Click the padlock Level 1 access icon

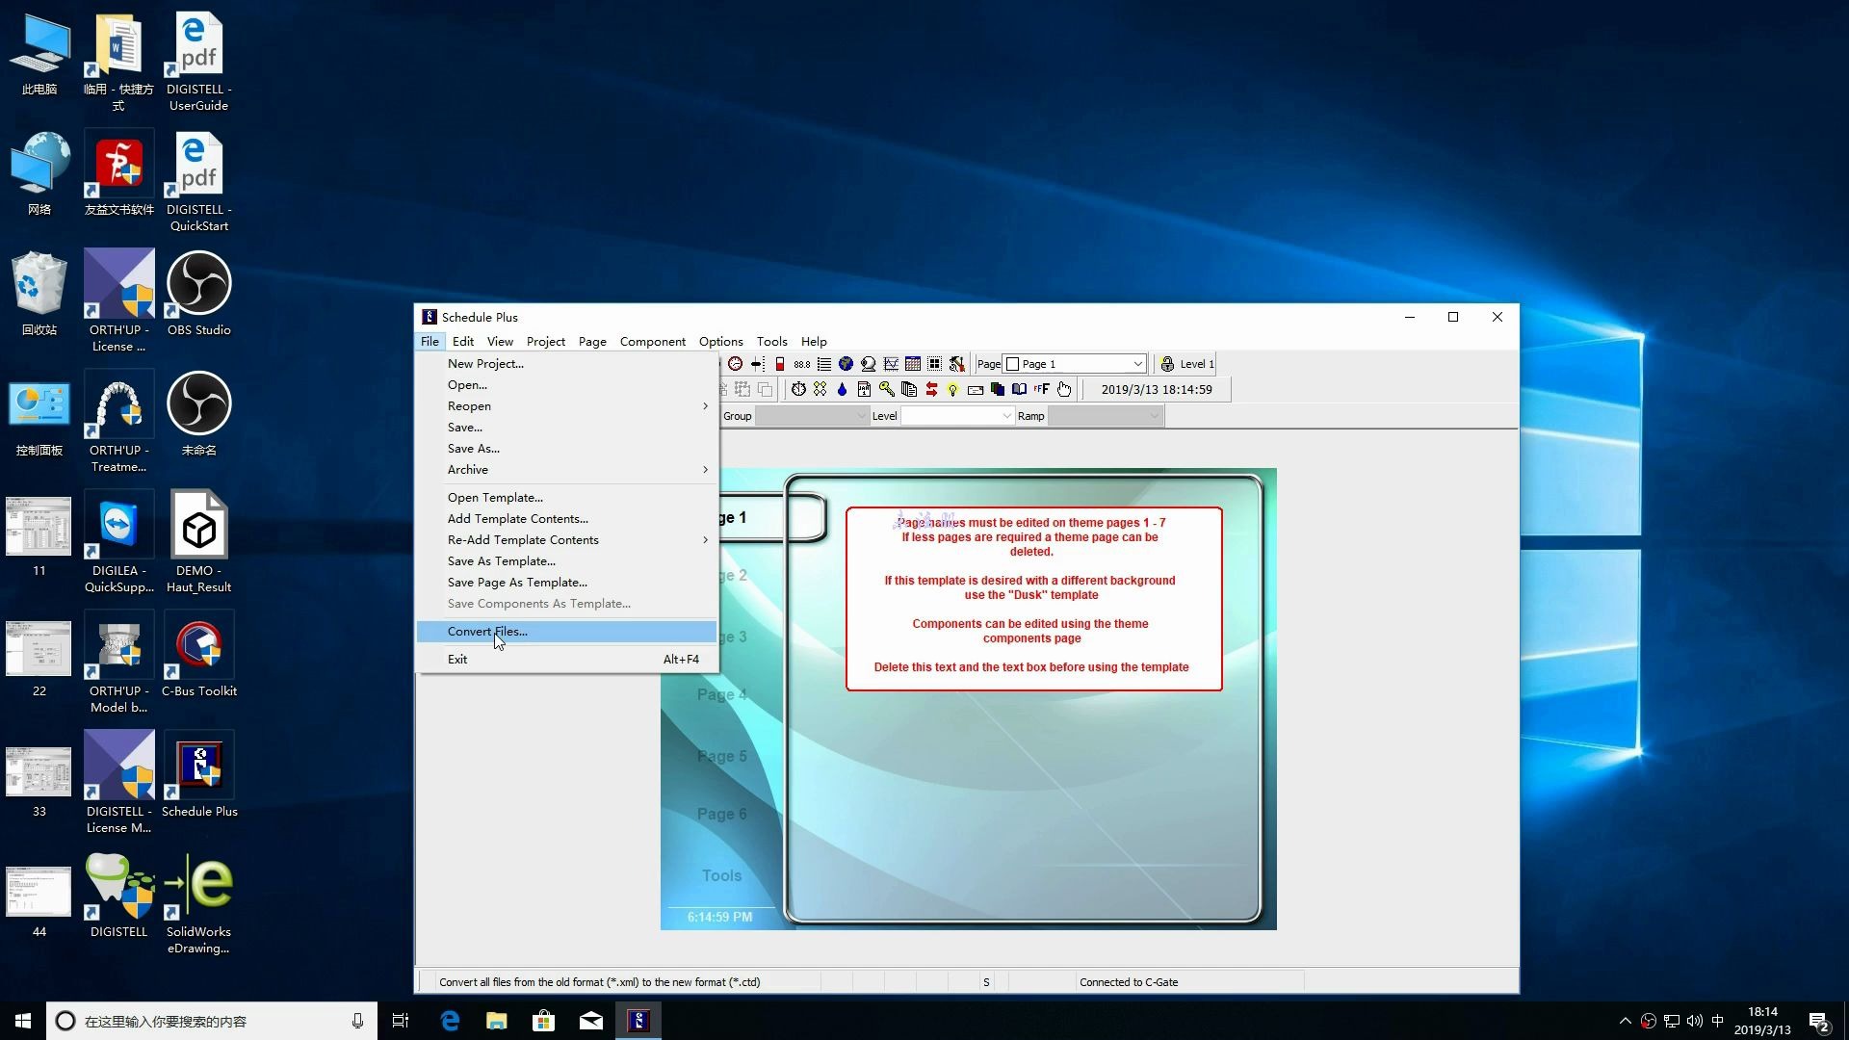coord(1167,364)
